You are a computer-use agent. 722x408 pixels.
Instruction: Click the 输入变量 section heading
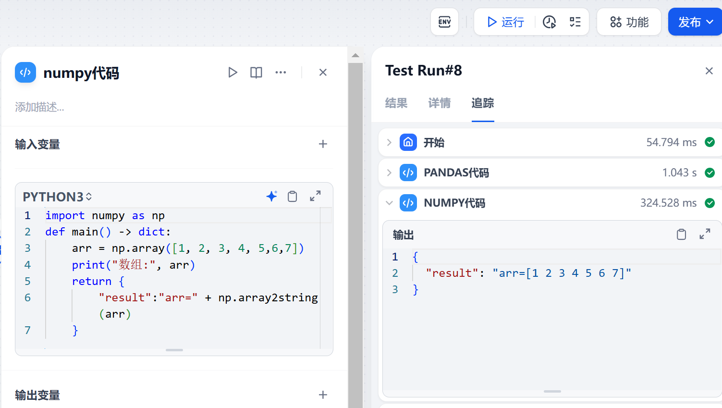click(x=37, y=144)
